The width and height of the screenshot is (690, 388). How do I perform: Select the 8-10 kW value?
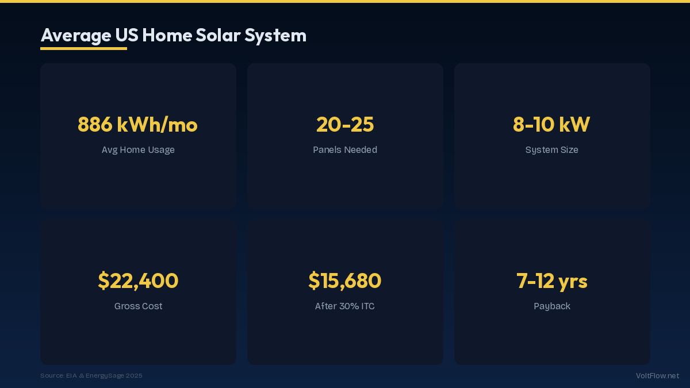click(x=551, y=125)
